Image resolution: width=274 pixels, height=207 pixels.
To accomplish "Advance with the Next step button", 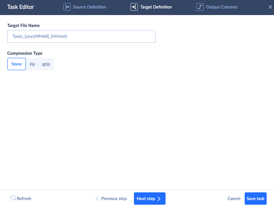I will 150,199.
